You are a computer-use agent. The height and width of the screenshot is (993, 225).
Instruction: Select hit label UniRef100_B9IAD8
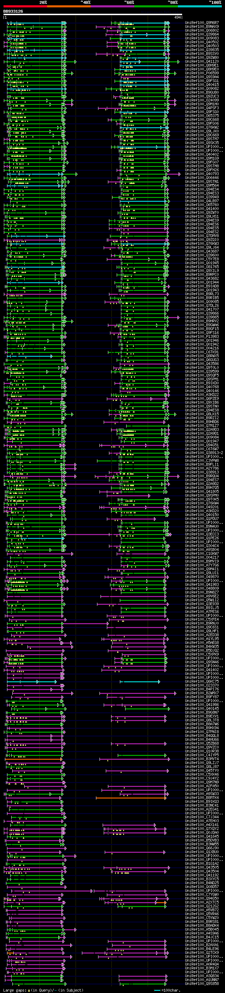tap(202, 286)
